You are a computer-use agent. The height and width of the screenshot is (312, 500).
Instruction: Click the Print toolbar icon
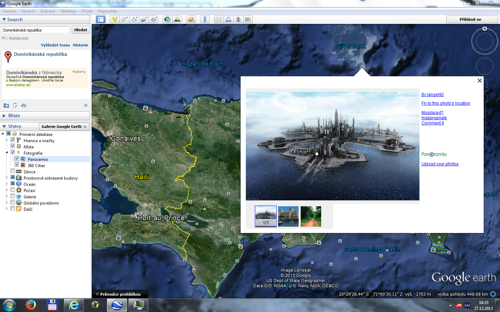click(228, 19)
